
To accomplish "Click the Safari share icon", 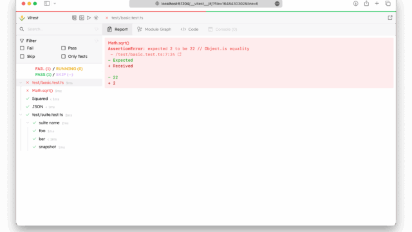I will [366, 3].
